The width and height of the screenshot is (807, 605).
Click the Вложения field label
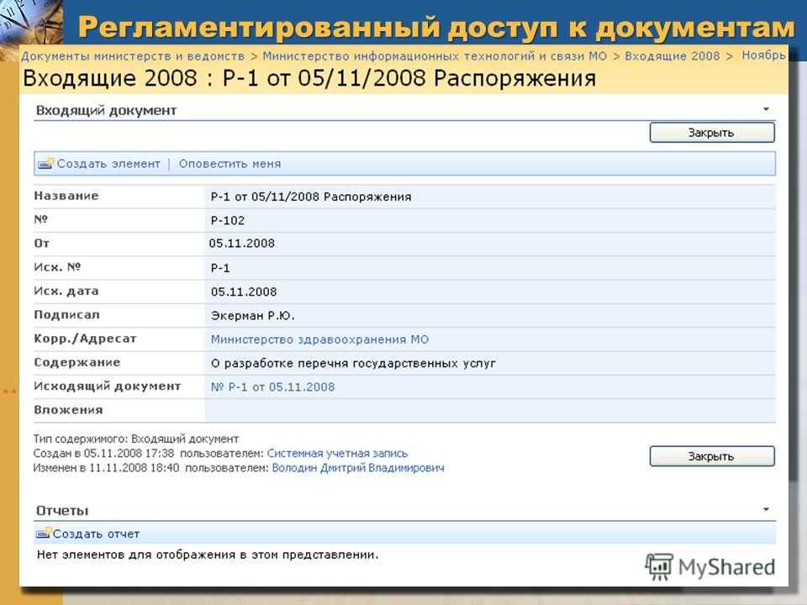click(x=68, y=410)
